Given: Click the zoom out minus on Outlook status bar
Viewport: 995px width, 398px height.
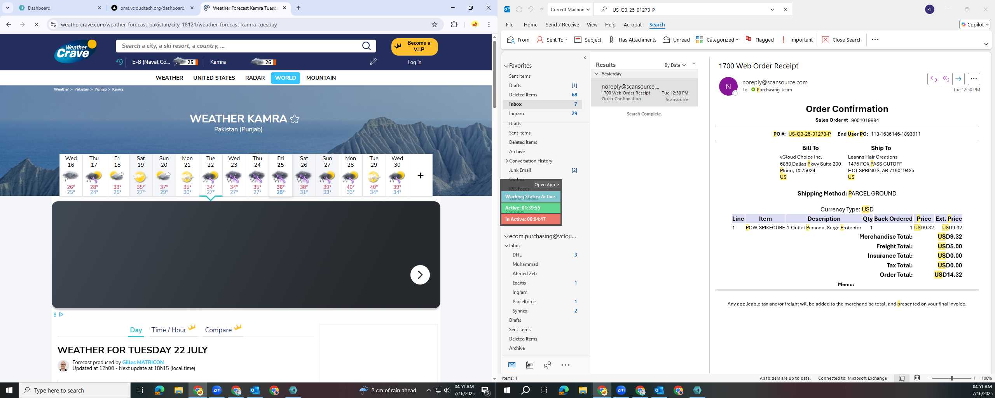Looking at the screenshot, I should point(929,378).
